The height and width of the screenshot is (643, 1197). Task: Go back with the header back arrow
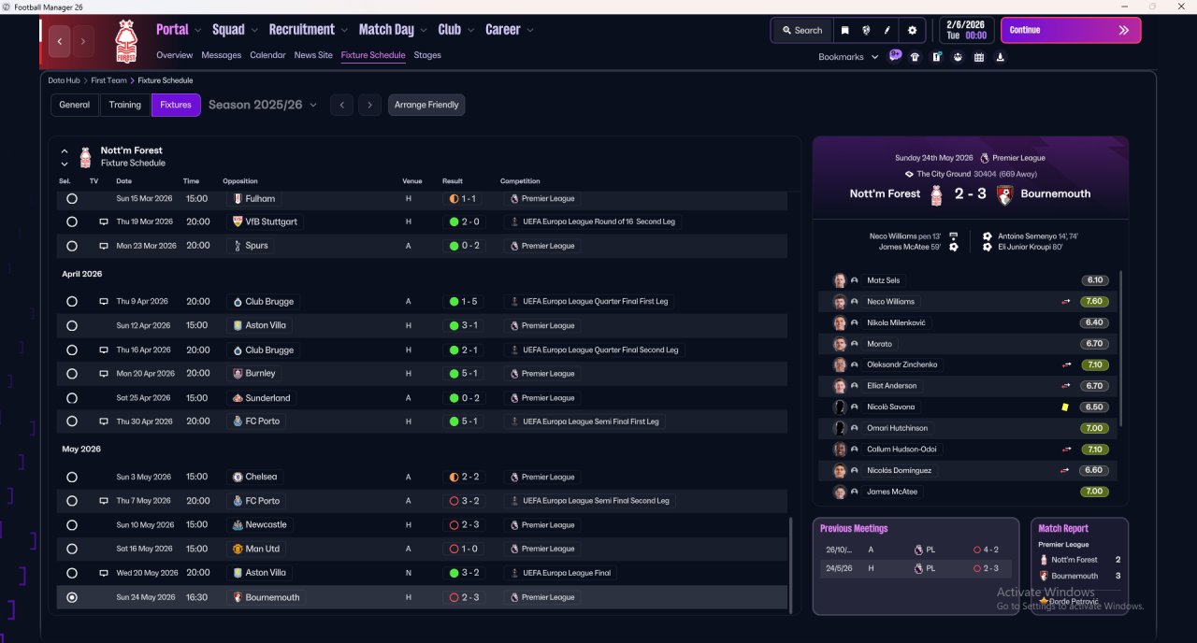[60, 41]
